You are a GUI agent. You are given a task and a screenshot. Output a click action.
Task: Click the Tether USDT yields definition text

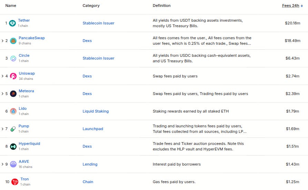coord(198,23)
